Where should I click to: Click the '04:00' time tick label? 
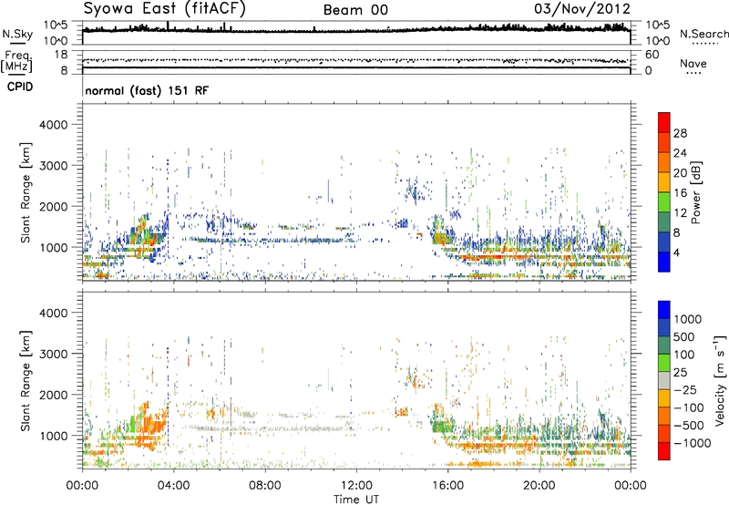click(x=174, y=486)
